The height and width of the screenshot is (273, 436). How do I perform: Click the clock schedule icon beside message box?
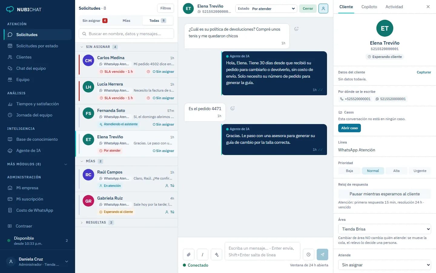point(308,254)
